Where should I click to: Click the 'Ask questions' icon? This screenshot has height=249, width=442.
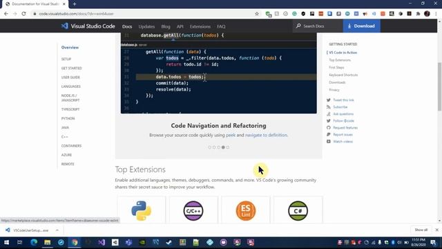point(329,113)
